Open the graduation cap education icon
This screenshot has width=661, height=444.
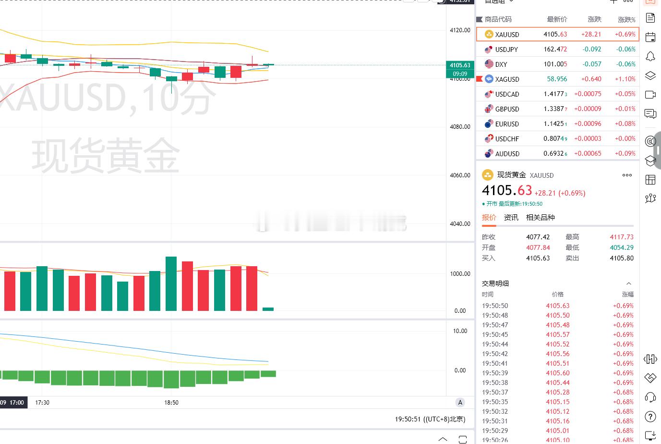click(x=650, y=160)
